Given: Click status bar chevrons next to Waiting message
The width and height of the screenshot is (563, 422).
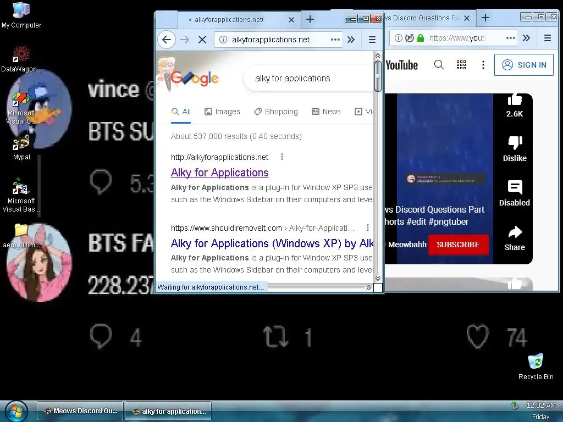Looking at the screenshot, I should pyautogui.click(x=368, y=287).
